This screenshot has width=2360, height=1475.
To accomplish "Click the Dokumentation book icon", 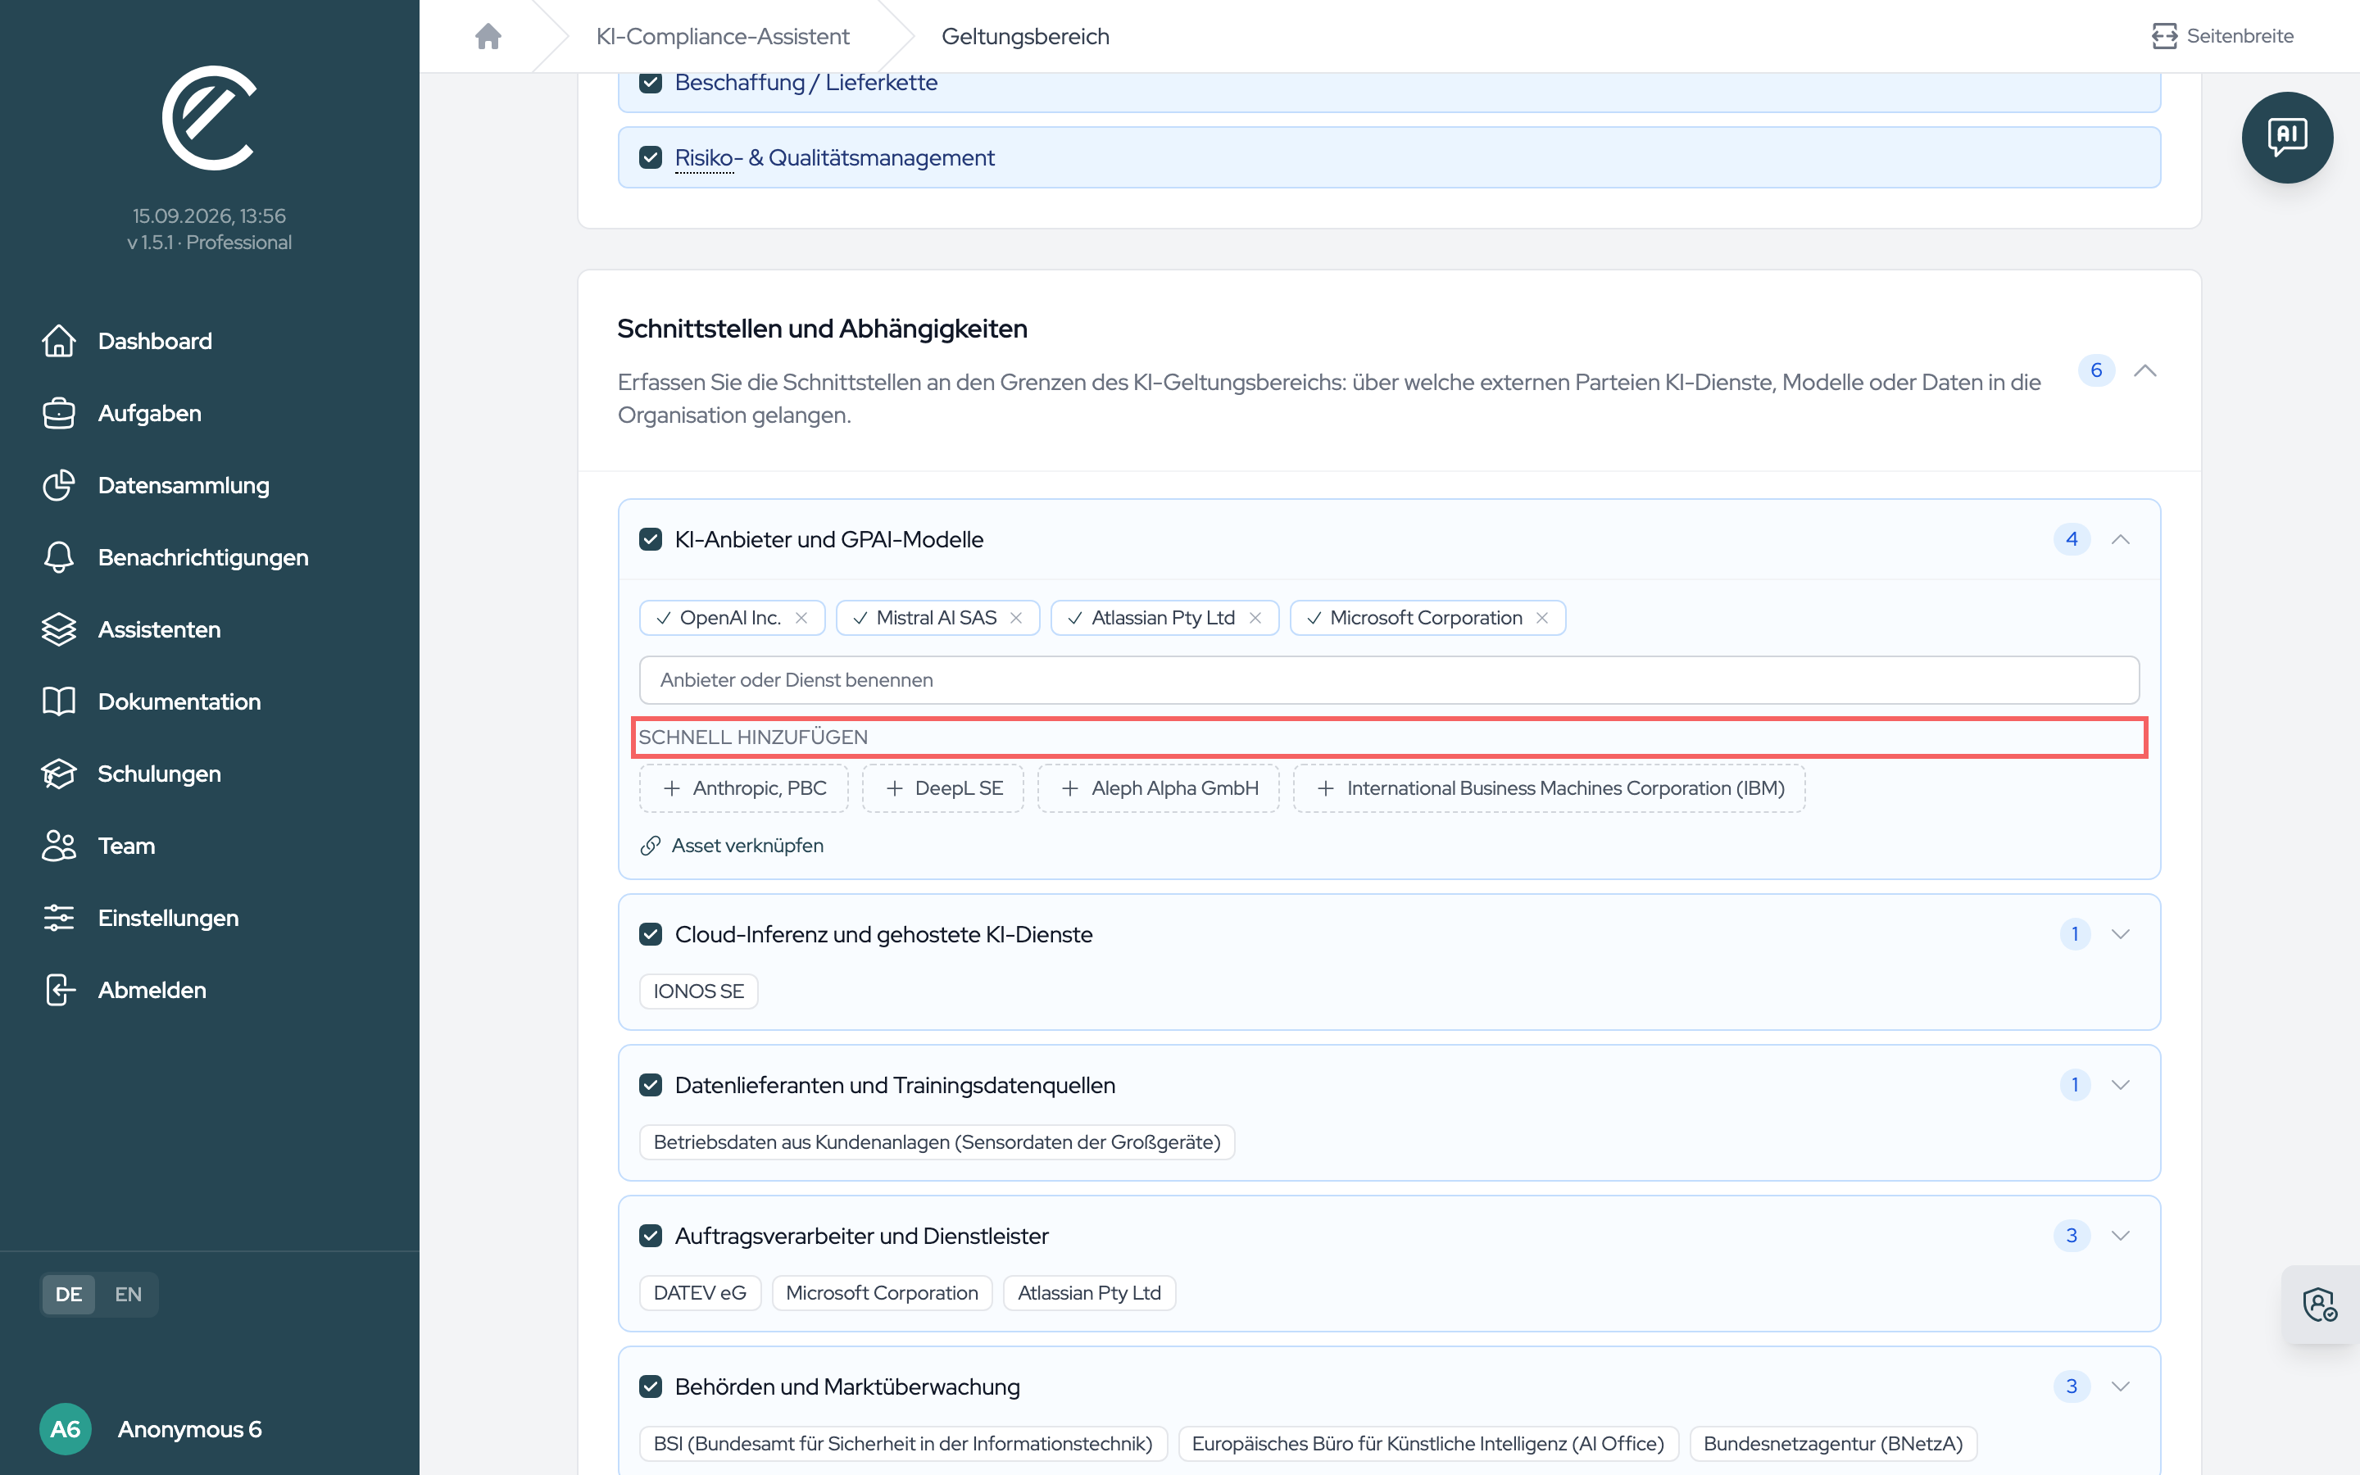I will pyautogui.click(x=58, y=701).
